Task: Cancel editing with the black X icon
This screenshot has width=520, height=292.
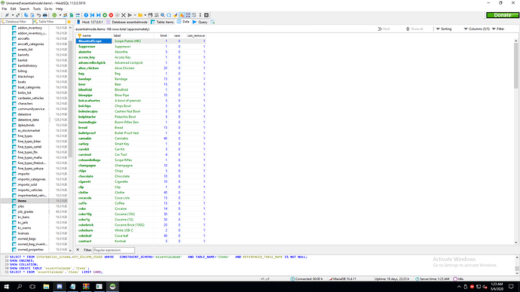Action: point(124,15)
